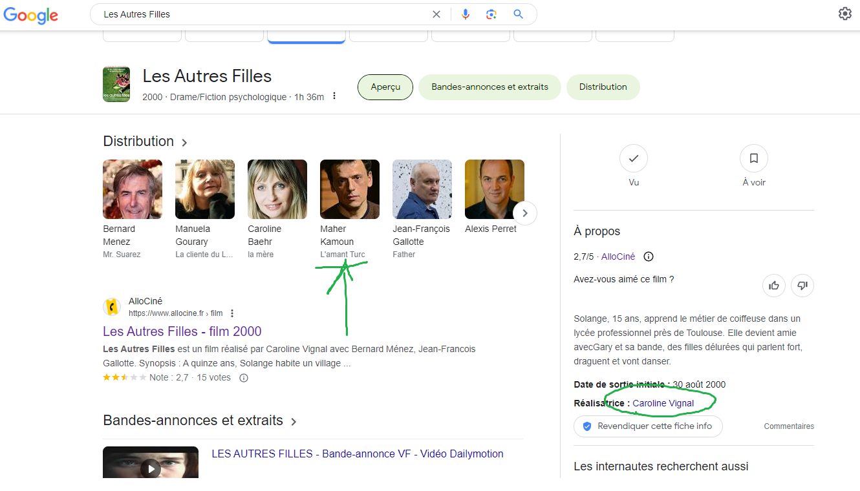Open Google Lens image search icon
The width and height of the screenshot is (860, 491).
coord(491,14)
